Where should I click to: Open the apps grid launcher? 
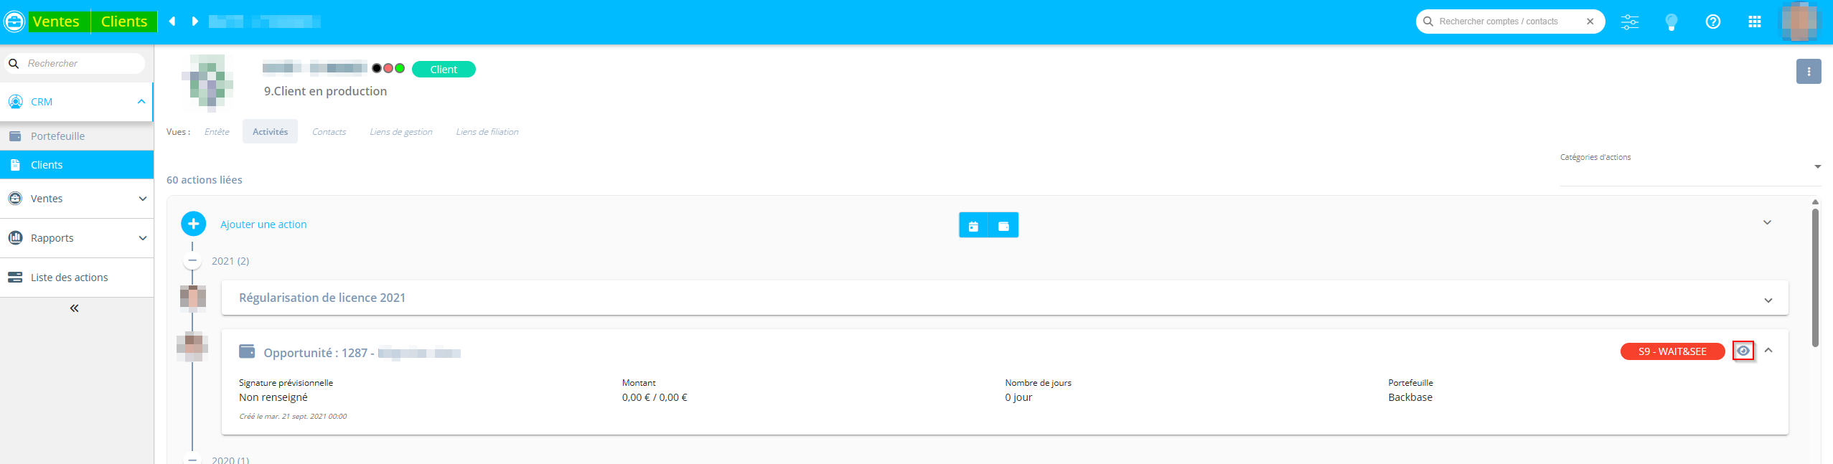1755,22
